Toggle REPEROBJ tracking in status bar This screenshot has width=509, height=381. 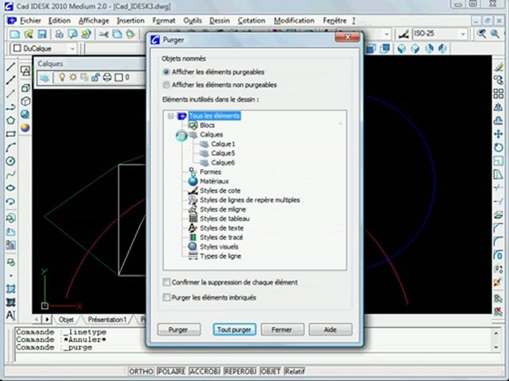coord(240,371)
